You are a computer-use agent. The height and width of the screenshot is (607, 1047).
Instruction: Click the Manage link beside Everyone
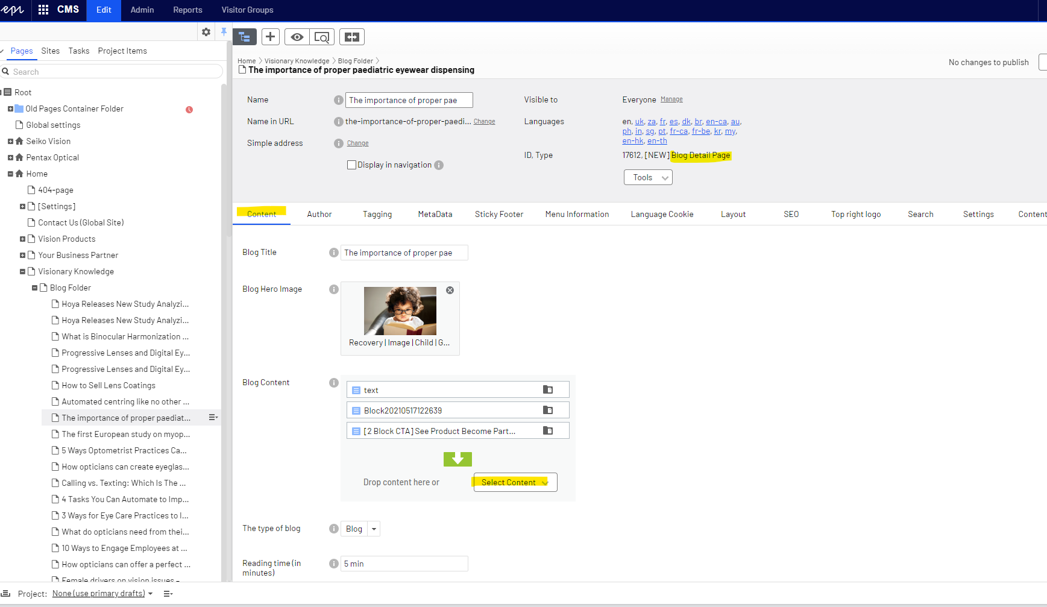[x=671, y=99]
